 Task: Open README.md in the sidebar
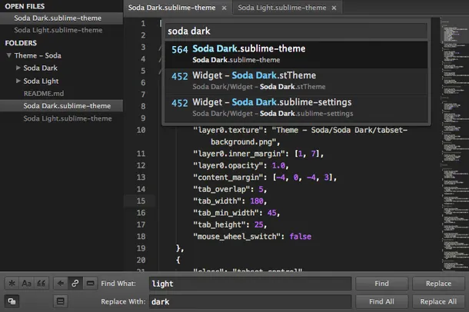[44, 94]
